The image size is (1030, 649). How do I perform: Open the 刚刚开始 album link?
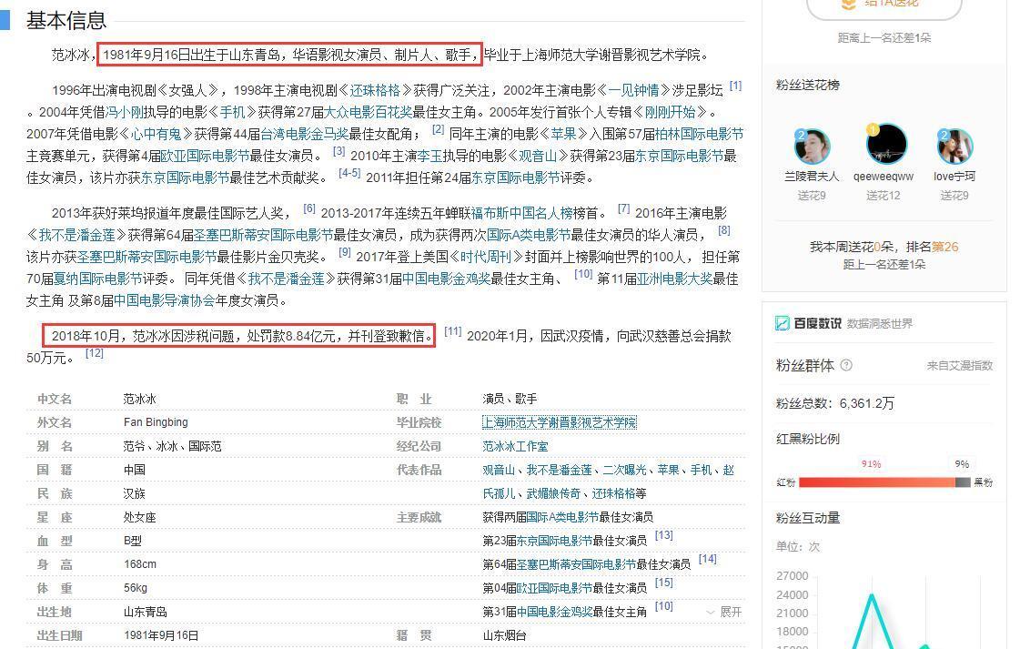tap(670, 112)
